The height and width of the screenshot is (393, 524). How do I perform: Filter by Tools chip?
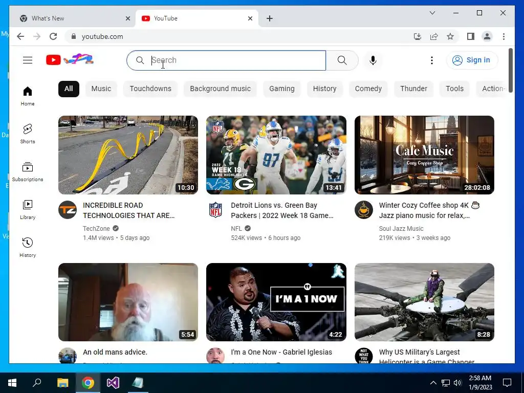point(454,89)
